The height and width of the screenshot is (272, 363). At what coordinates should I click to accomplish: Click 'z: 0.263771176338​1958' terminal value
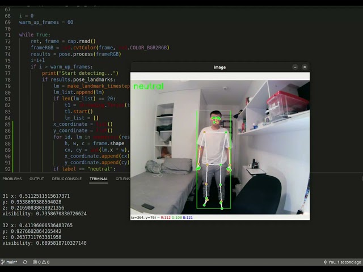pos(32,237)
